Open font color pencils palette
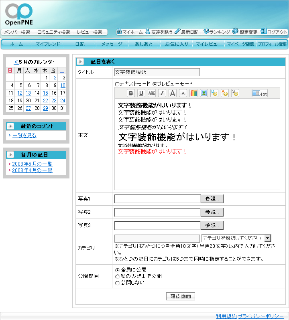 (x=193, y=93)
